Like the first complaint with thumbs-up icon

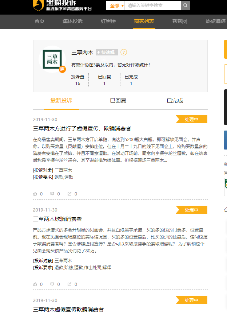[35, 194]
